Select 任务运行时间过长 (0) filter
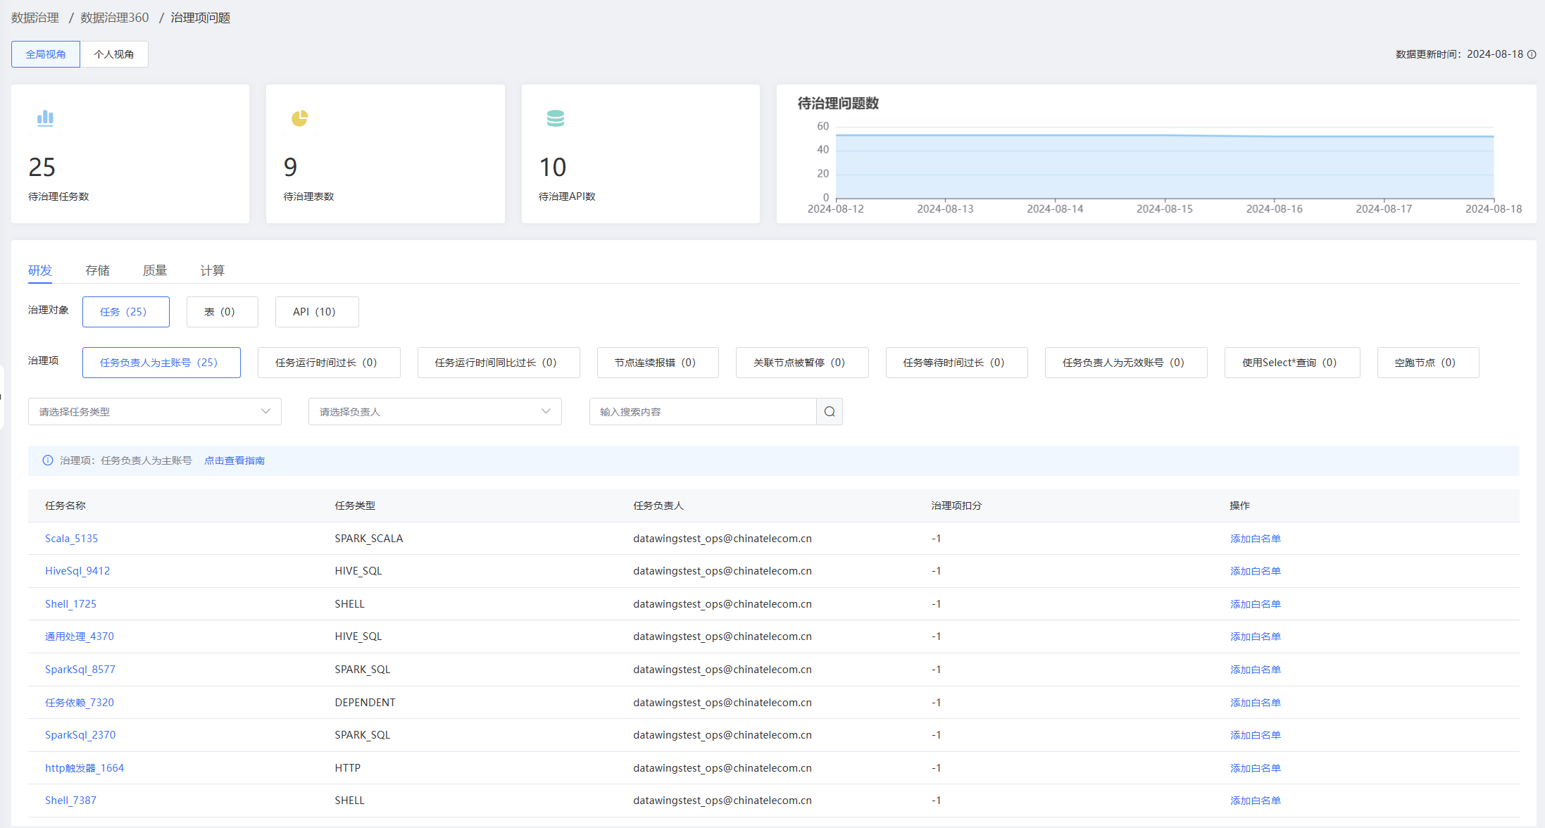Viewport: 1545px width, 828px height. click(329, 363)
